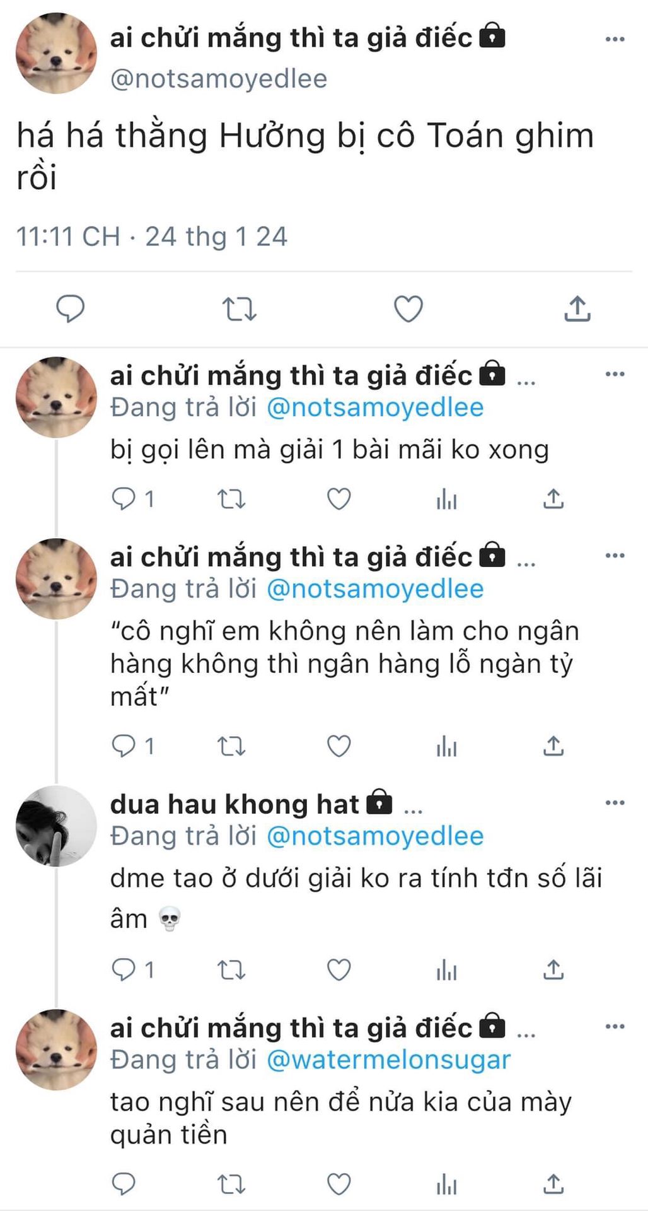
Task: Like the reply "bị gọi lên mà giải 1 bài"
Action: click(x=338, y=499)
